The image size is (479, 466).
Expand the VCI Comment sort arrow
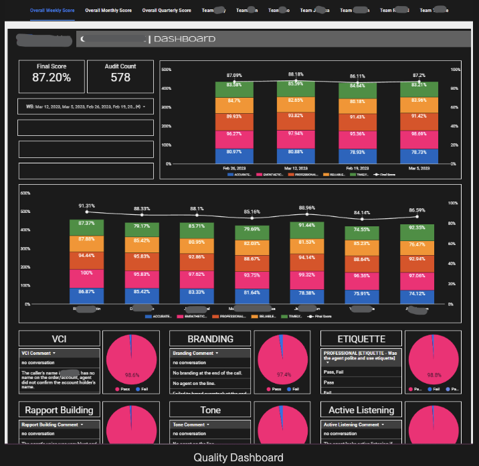click(x=54, y=353)
